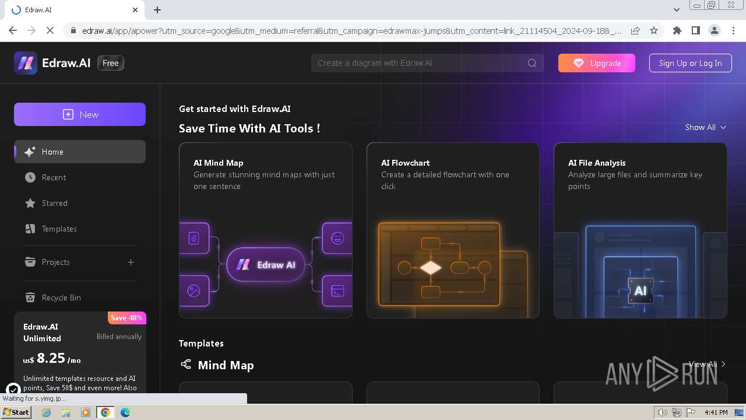The image size is (746, 420).
Task: Go back with browser back arrow
Action: coord(13,30)
